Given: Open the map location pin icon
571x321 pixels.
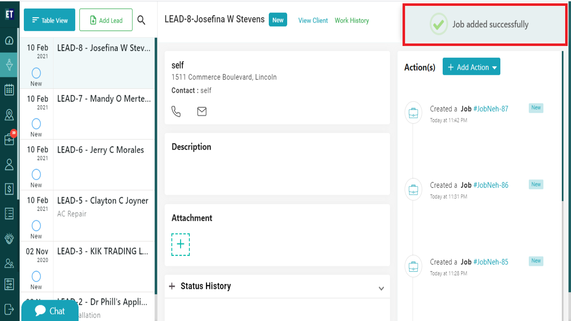Looking at the screenshot, I should tap(9, 115).
